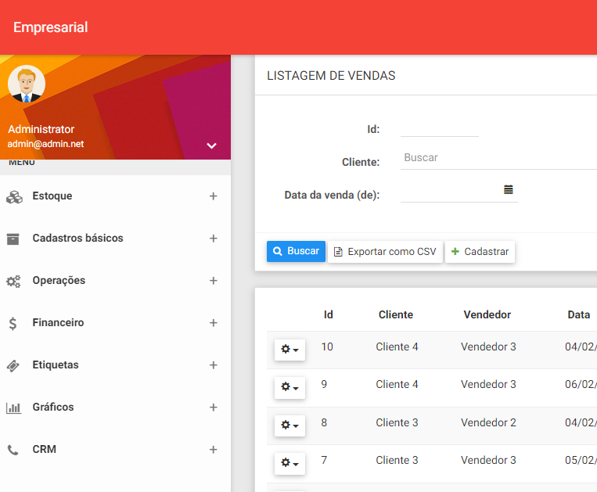Open the Financeiro menu item
This screenshot has width=597, height=492.
[115, 323]
